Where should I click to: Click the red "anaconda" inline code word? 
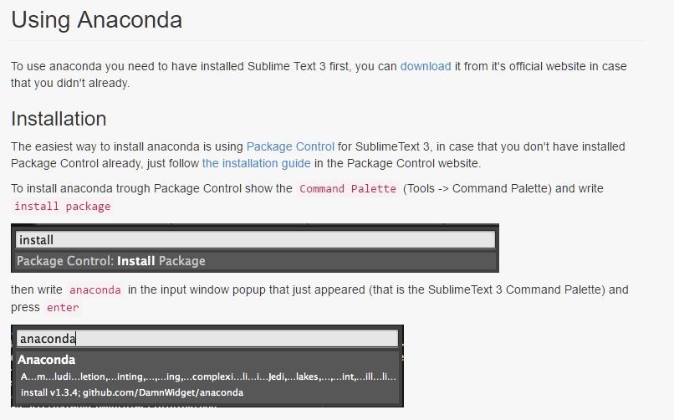[95, 290]
